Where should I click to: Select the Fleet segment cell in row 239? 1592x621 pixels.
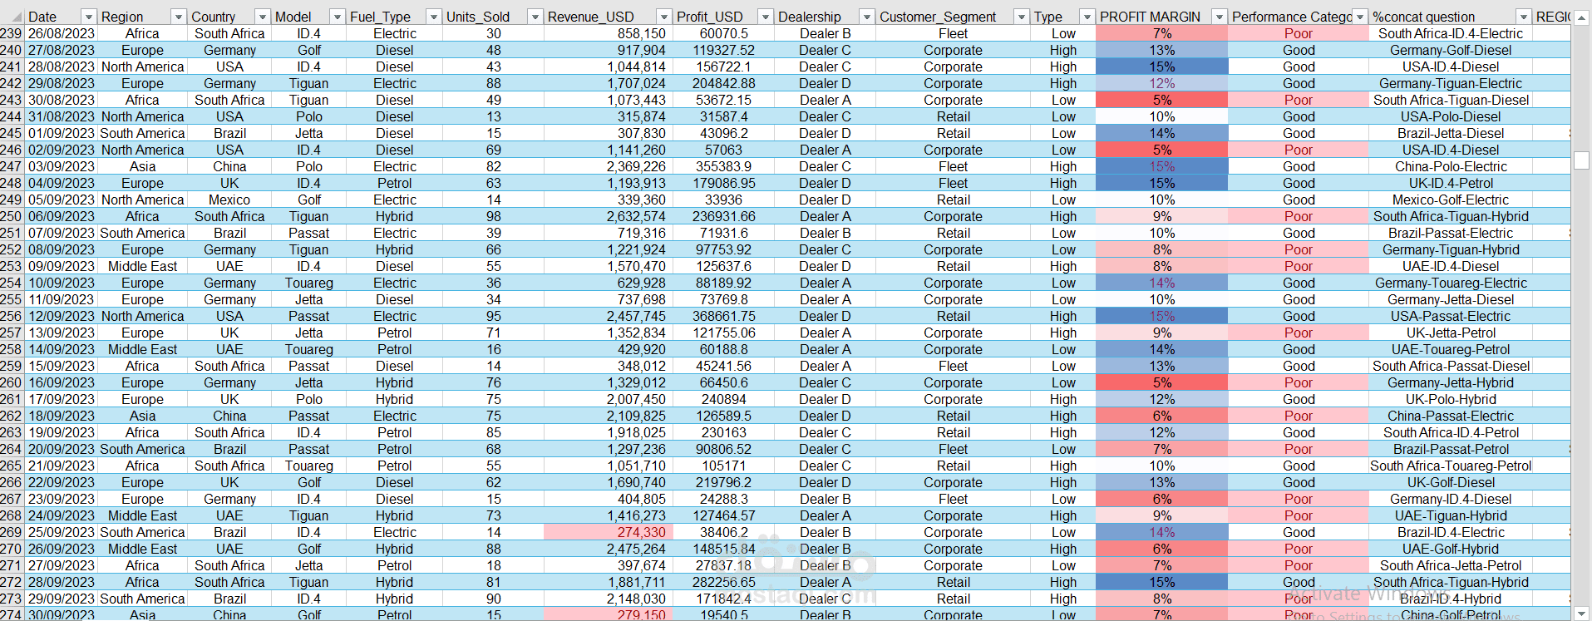(953, 33)
